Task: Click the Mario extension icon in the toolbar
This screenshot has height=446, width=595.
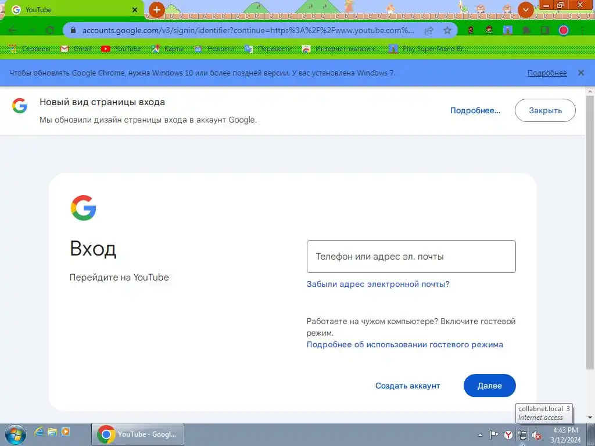Action: click(471, 30)
